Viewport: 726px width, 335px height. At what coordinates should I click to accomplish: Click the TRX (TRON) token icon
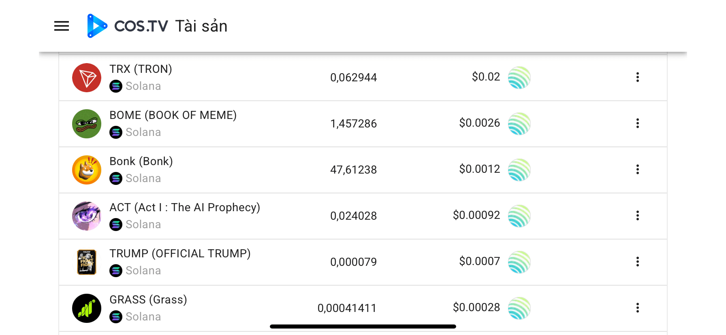tap(87, 78)
